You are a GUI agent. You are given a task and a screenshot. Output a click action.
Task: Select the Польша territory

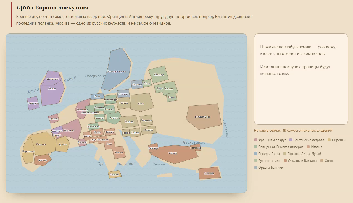point(124,103)
